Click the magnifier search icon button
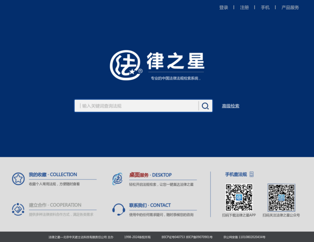The image size is (314, 242). pos(205,106)
